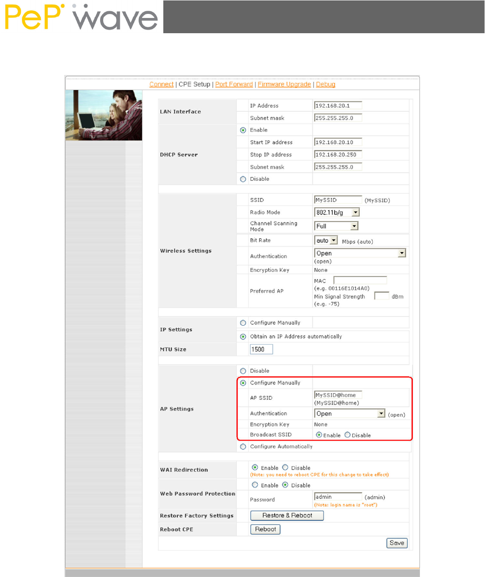This screenshot has height=577, width=485.
Task: Enable the DHCP Server radio button
Action: click(x=243, y=130)
